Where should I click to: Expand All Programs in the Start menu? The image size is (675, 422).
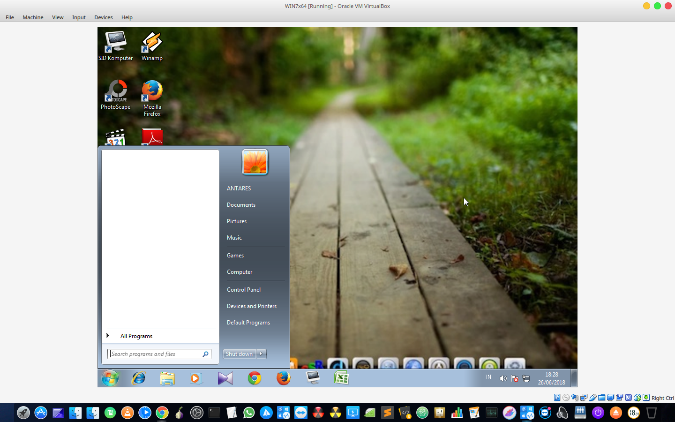click(x=136, y=336)
